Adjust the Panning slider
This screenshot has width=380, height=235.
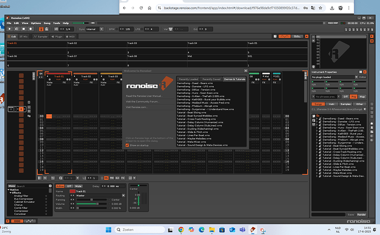91,200
